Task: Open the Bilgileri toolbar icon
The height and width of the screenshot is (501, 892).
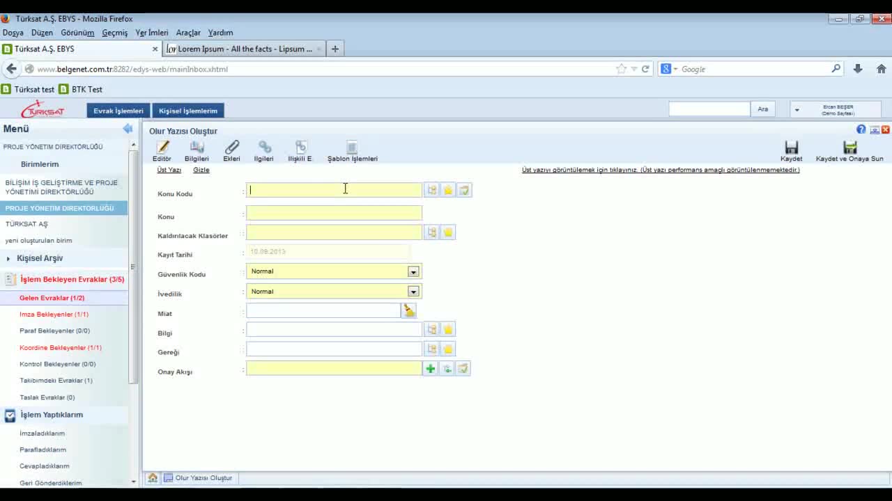Action: tap(197, 148)
